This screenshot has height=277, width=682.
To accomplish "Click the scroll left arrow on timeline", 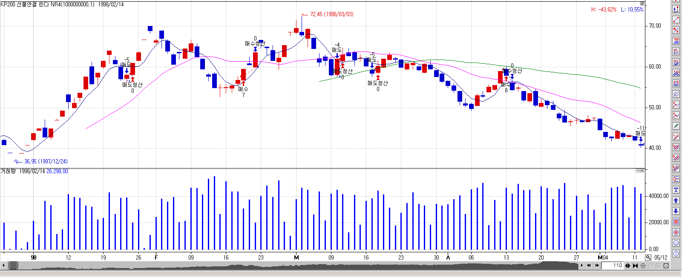I will tap(3, 266).
